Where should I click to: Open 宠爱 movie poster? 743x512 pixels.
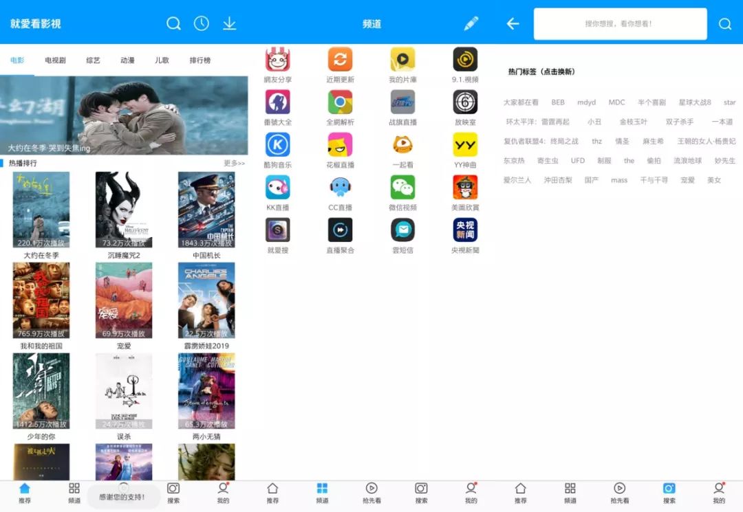(124, 300)
